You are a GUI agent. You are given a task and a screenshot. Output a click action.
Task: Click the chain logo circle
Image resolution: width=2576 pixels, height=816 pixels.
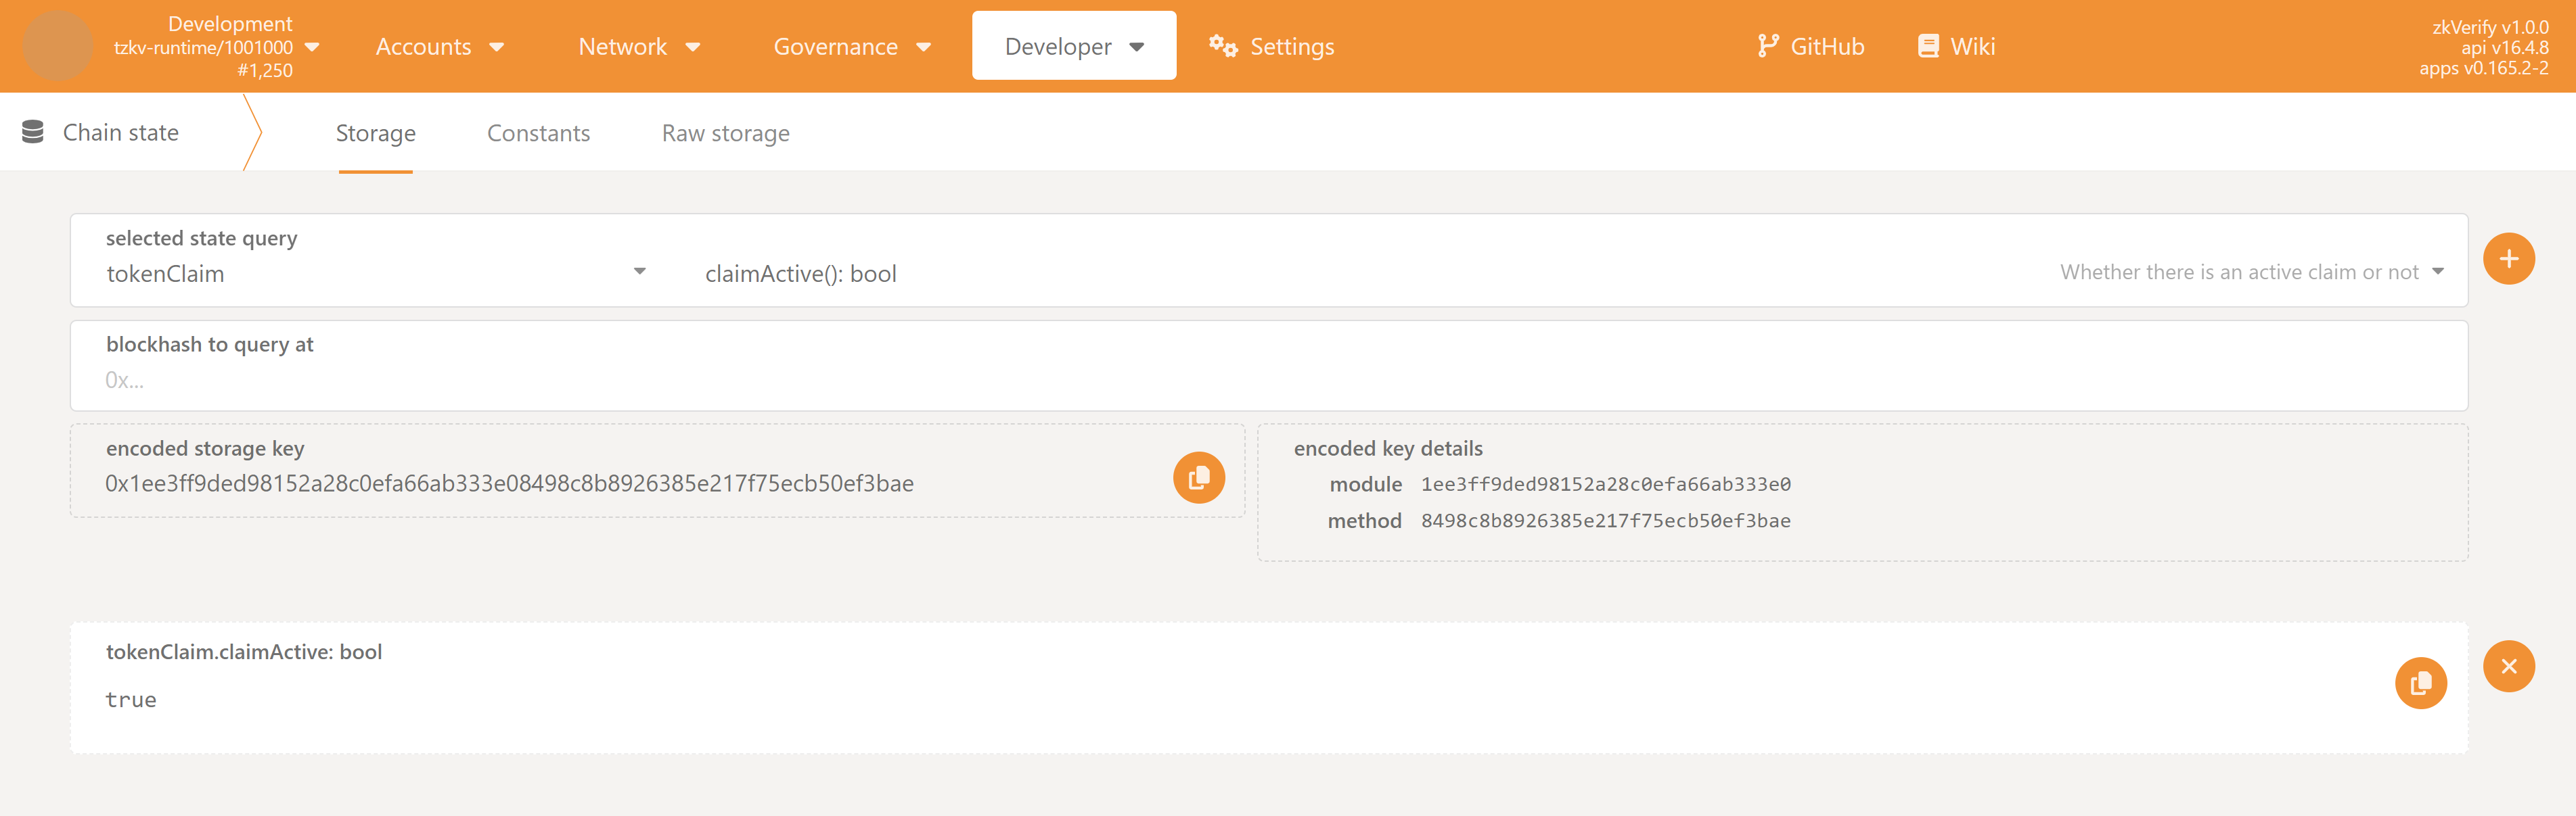click(x=57, y=46)
